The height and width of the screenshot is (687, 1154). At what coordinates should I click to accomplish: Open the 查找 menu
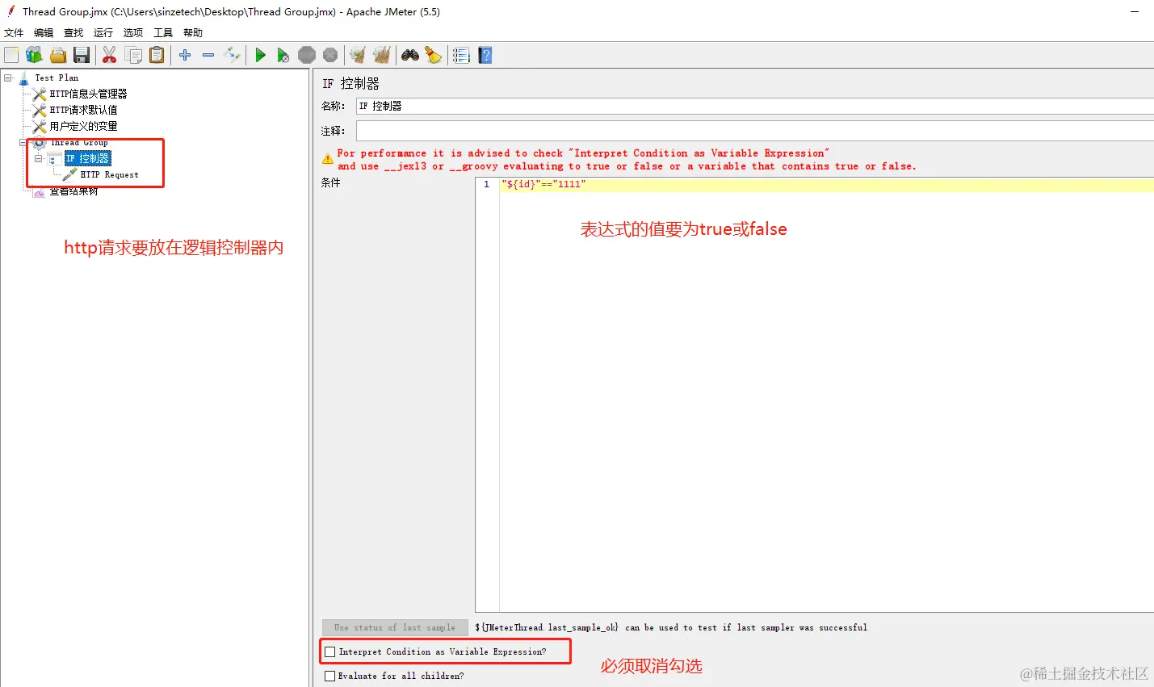click(x=73, y=33)
